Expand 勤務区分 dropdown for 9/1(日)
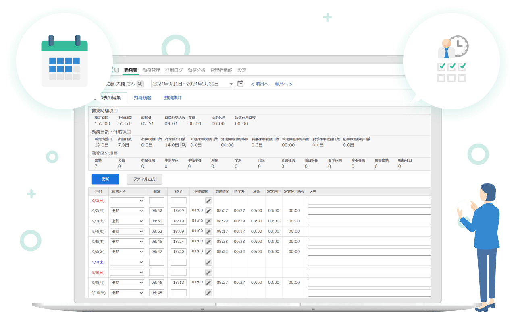Image resolution: width=516 pixels, height=312 pixels. (x=127, y=201)
